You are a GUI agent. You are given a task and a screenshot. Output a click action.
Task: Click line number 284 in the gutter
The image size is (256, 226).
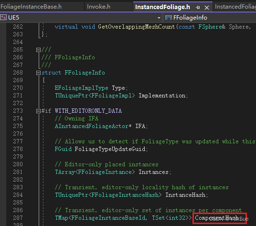coord(18,195)
